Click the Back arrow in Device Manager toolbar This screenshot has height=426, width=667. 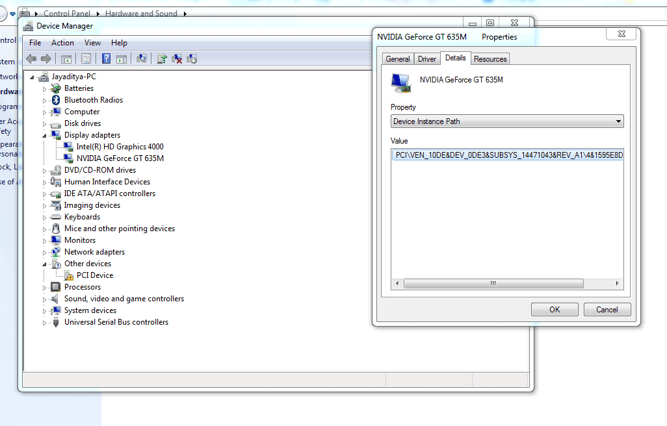(31, 59)
